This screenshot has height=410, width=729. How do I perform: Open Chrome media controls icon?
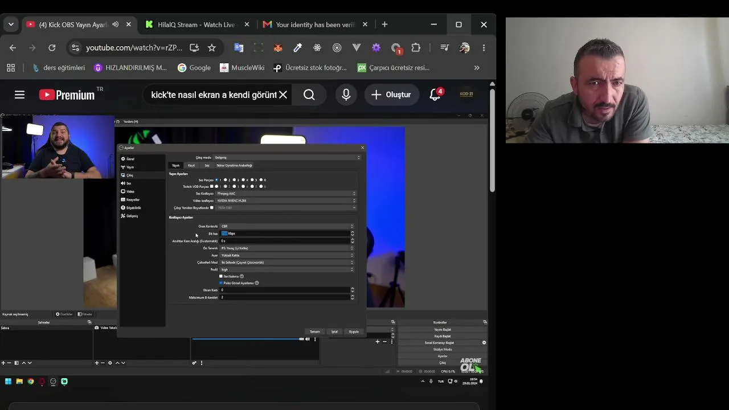click(x=445, y=48)
